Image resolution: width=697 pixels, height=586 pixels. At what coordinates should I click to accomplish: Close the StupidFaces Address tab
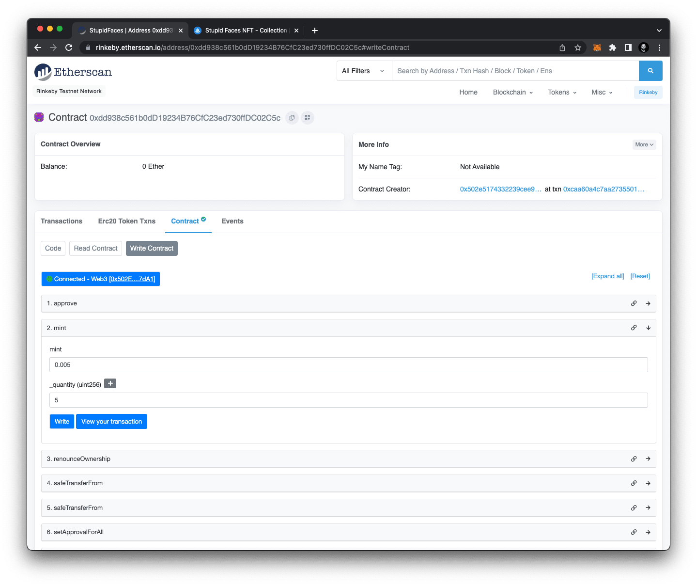(181, 31)
